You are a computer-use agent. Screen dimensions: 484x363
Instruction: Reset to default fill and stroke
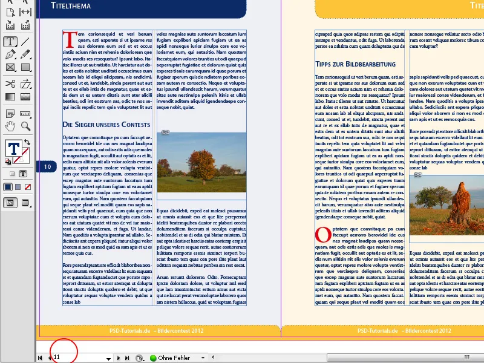tap(8, 161)
